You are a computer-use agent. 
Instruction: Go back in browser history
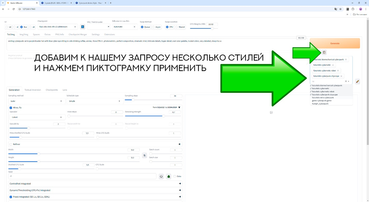pos(3,9)
